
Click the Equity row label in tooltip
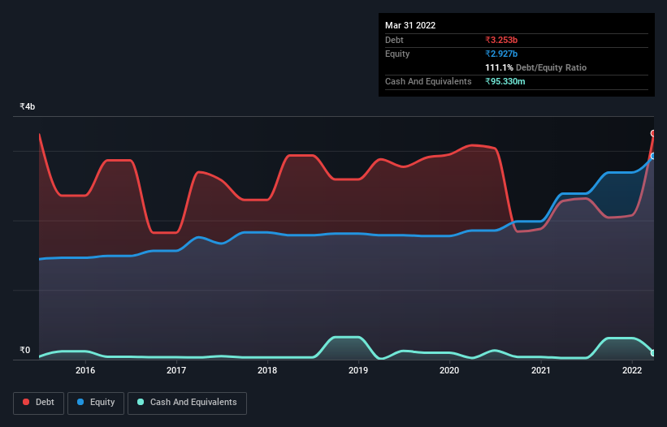click(397, 54)
